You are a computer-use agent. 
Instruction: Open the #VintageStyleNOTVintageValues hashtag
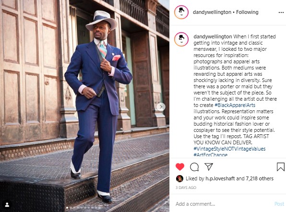229,149
